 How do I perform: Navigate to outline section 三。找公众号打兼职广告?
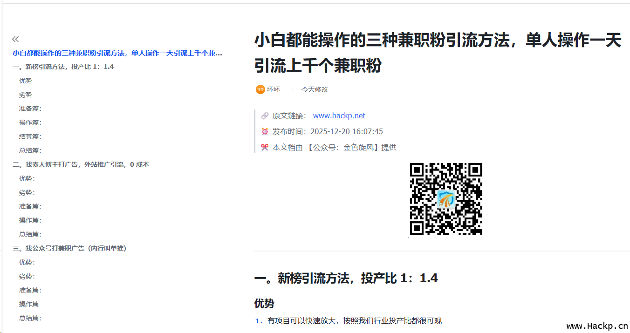tap(69, 248)
